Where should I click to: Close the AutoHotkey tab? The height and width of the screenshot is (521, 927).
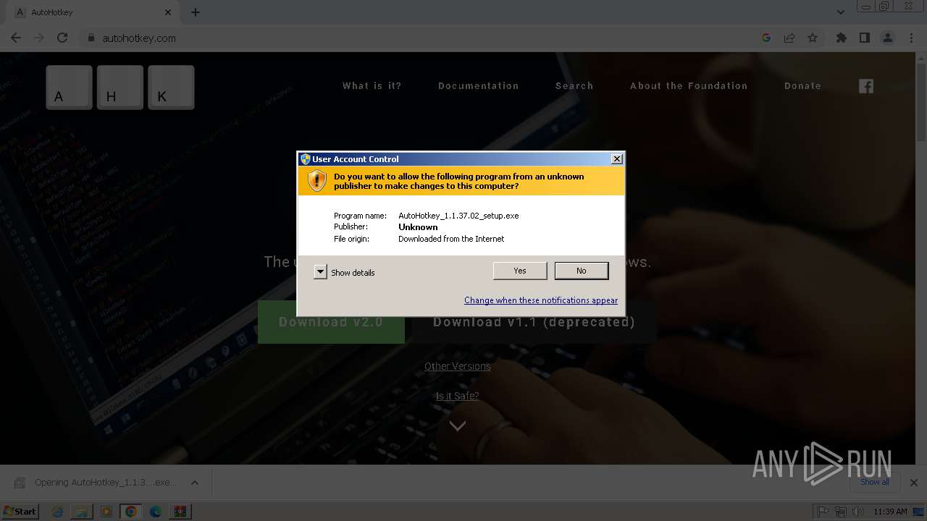tap(168, 12)
